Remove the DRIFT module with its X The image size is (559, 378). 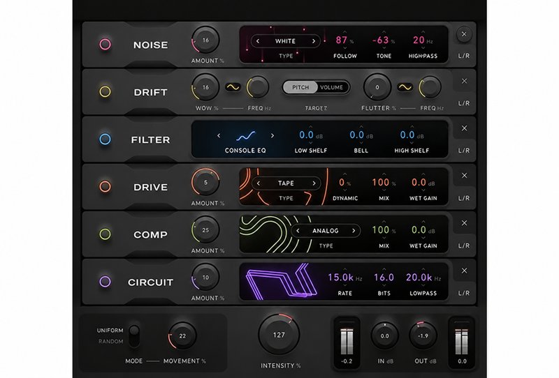click(464, 81)
